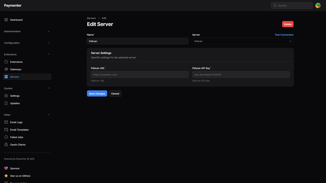Viewport: 326px width, 183px height.
Task: Click the Edit breadcrumb text
Action: tap(104, 18)
